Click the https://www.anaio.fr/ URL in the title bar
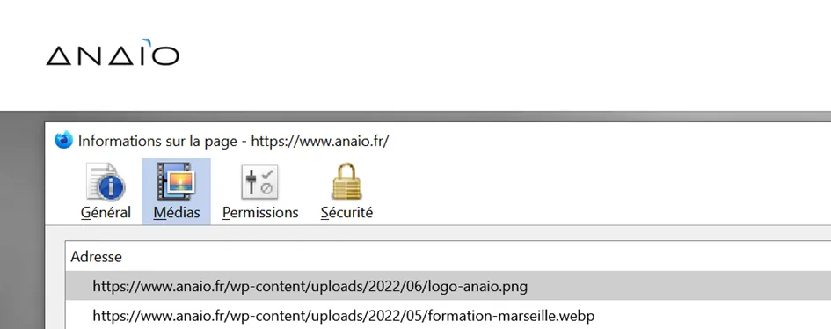 pos(320,142)
